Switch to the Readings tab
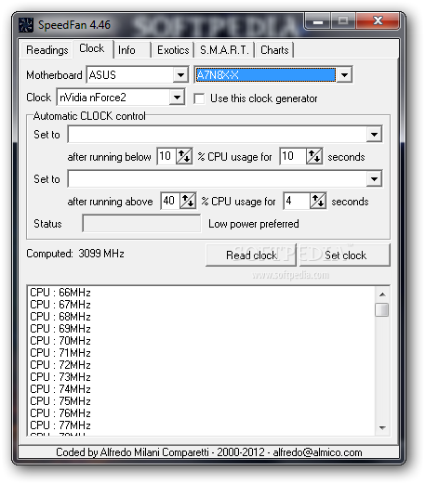The width and height of the screenshot is (425, 484). point(47,50)
